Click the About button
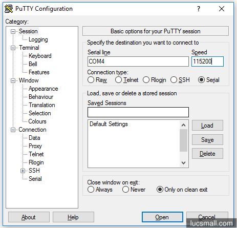 coord(29,217)
